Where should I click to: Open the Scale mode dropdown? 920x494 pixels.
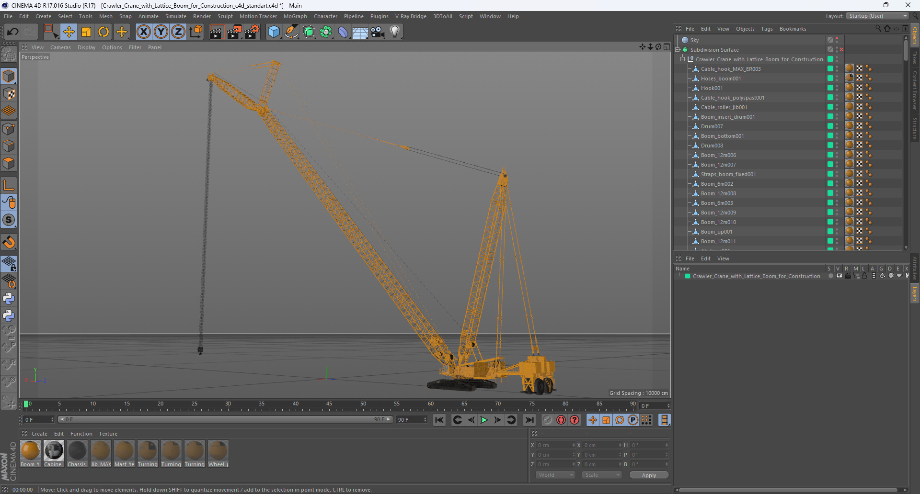point(602,475)
